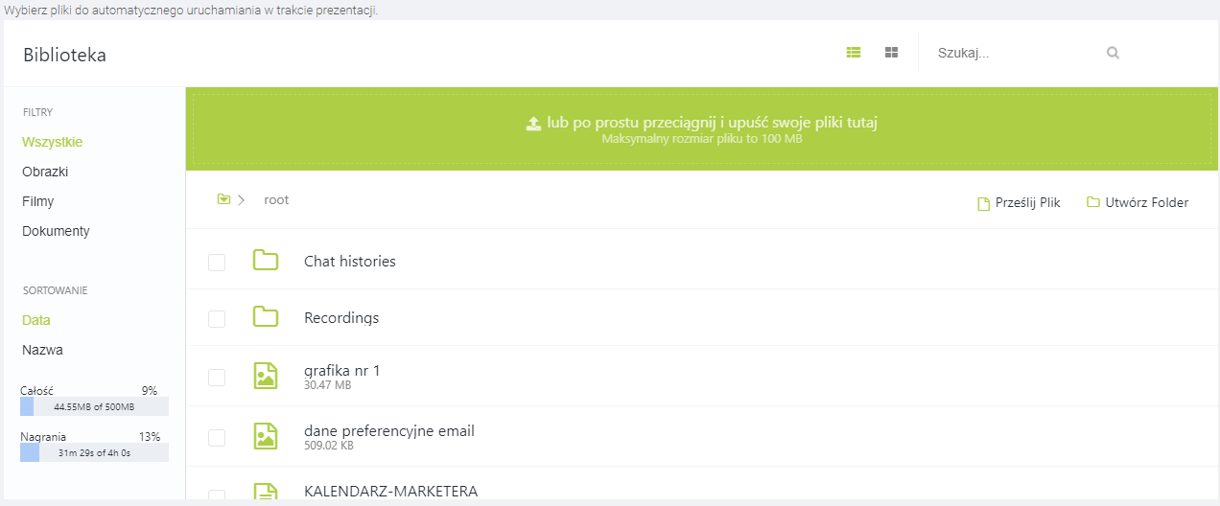Click the upload icon in green dropzone
This screenshot has width=1220, height=506.
coord(534,124)
